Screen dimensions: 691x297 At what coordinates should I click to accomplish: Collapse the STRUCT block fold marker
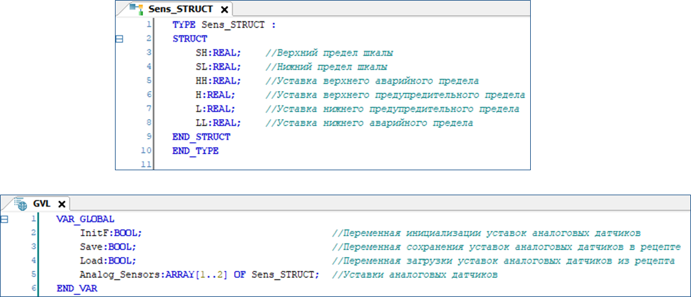(119, 39)
